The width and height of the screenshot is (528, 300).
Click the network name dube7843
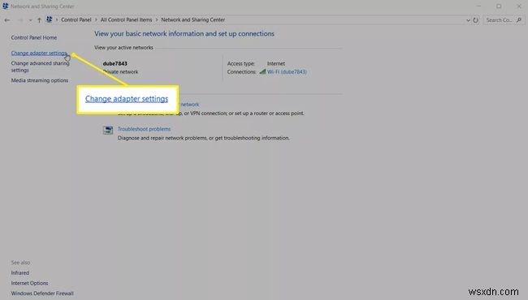115,63
